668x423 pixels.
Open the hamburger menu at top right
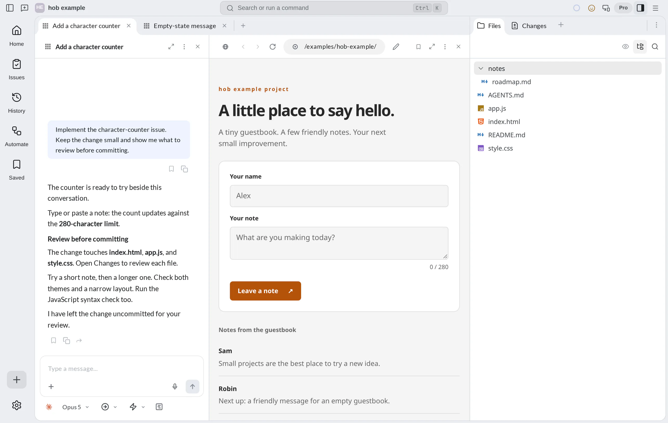coord(655,8)
